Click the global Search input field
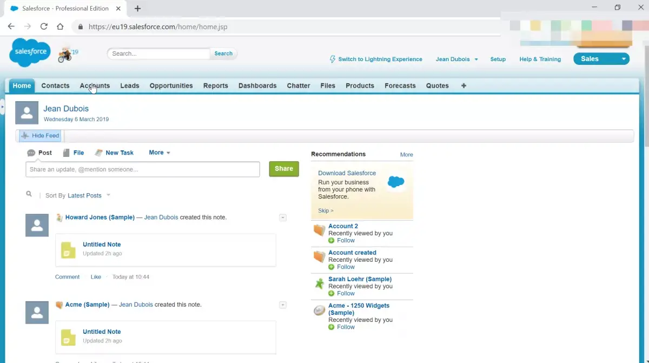 tap(158, 54)
